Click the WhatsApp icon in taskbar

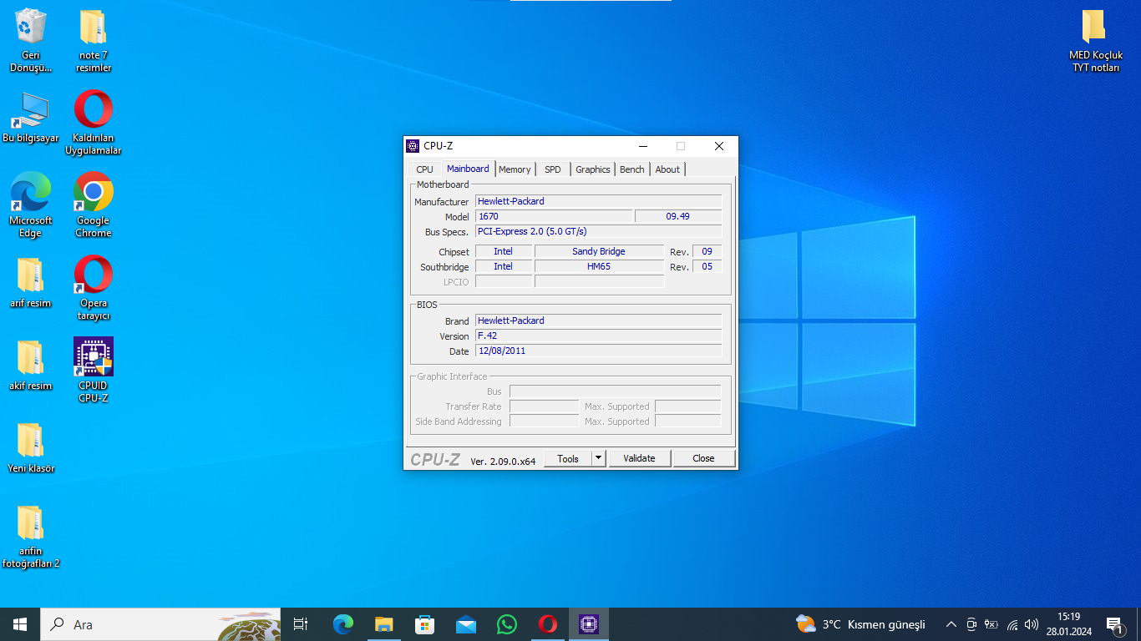[506, 624]
